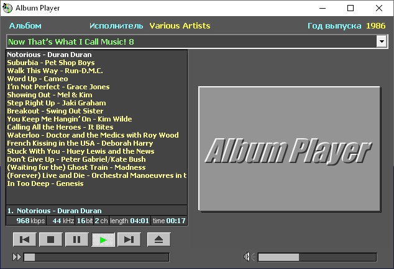This screenshot has width=394, height=269.
Task: Pause the current song
Action: coord(77,240)
